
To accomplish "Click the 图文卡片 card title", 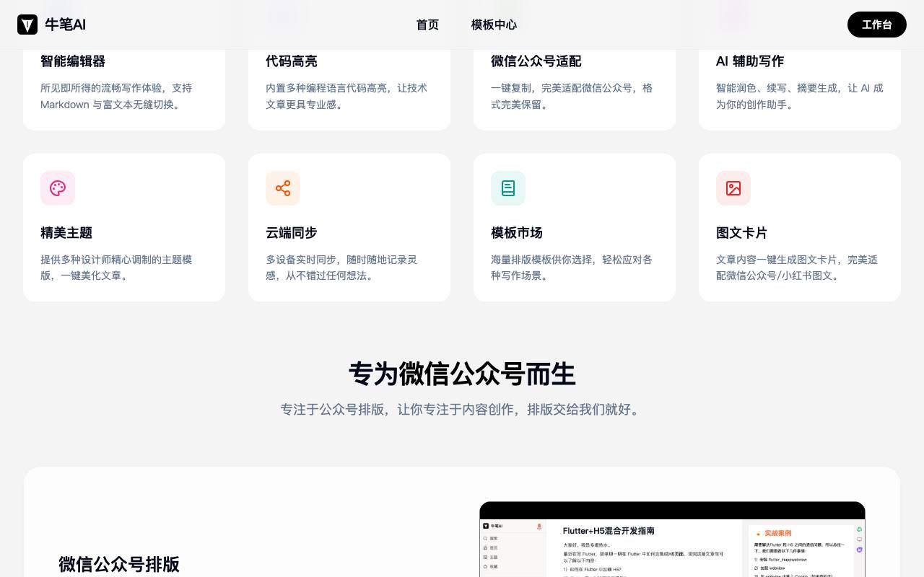I will click(x=742, y=233).
